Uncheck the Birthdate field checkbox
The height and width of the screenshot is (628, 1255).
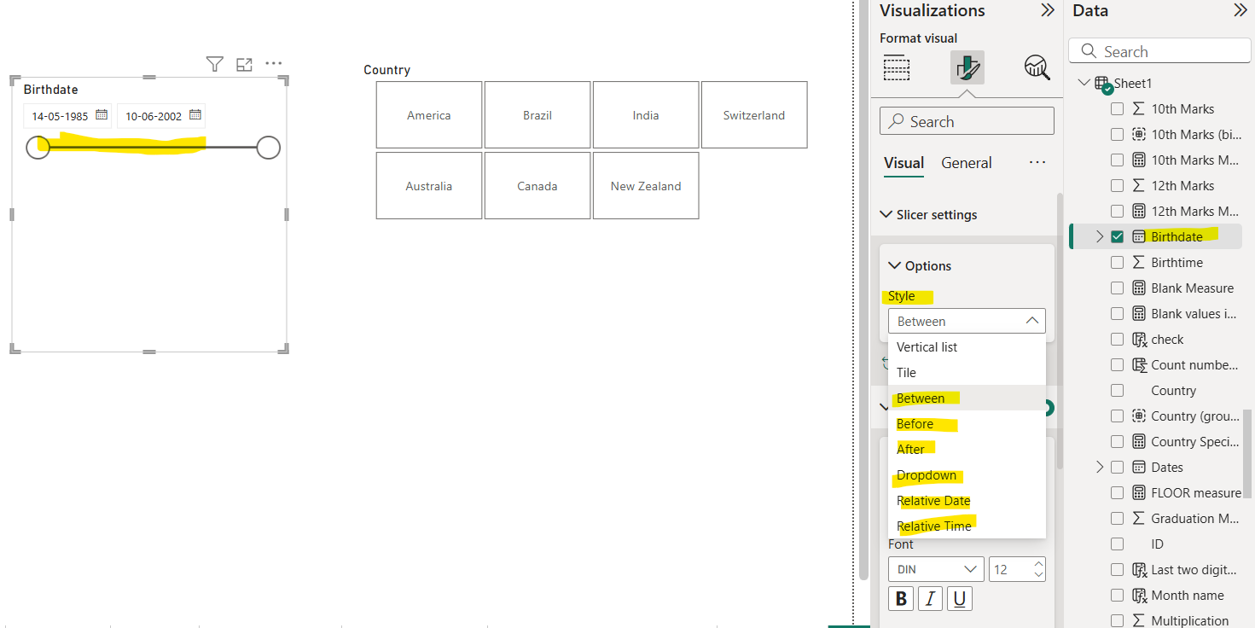point(1117,237)
